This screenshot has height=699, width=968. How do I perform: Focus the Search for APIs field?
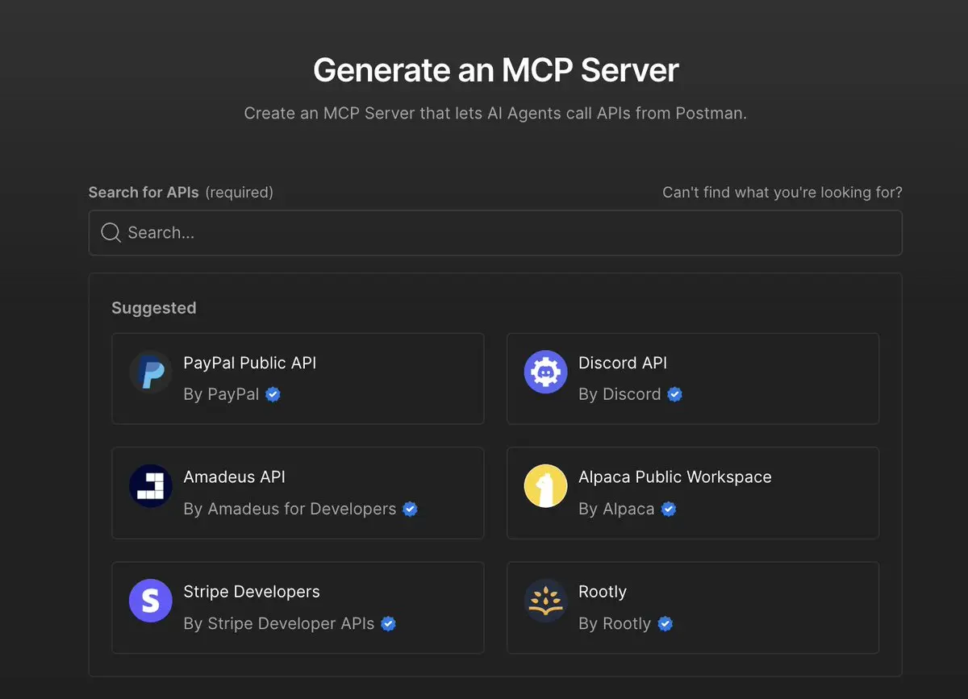[495, 233]
